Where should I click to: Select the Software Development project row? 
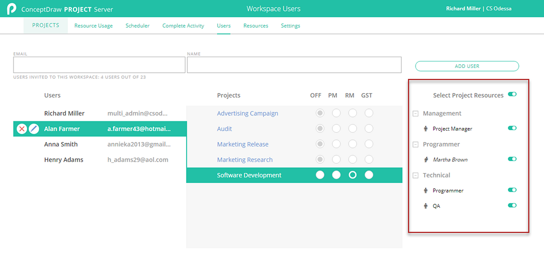[x=294, y=175]
